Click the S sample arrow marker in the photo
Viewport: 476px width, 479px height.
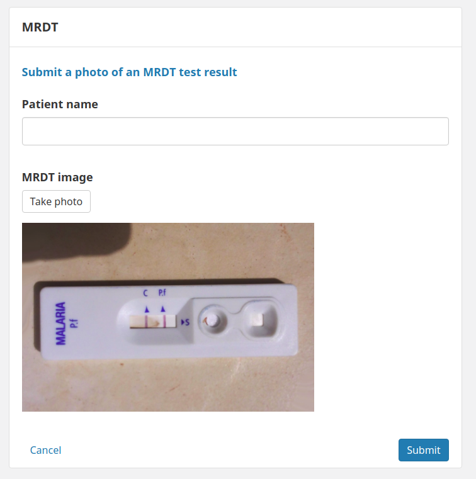click(x=186, y=322)
